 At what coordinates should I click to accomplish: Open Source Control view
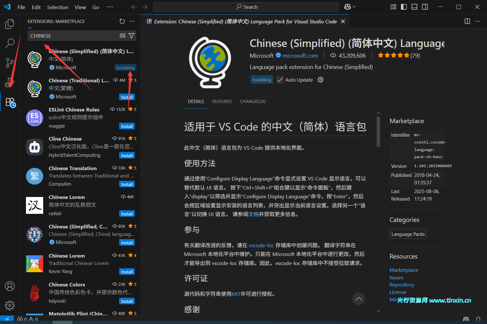tap(10, 63)
